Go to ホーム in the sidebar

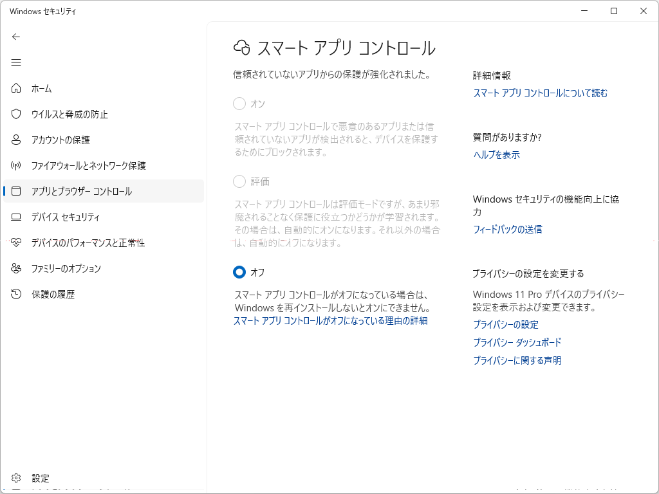pos(104,88)
